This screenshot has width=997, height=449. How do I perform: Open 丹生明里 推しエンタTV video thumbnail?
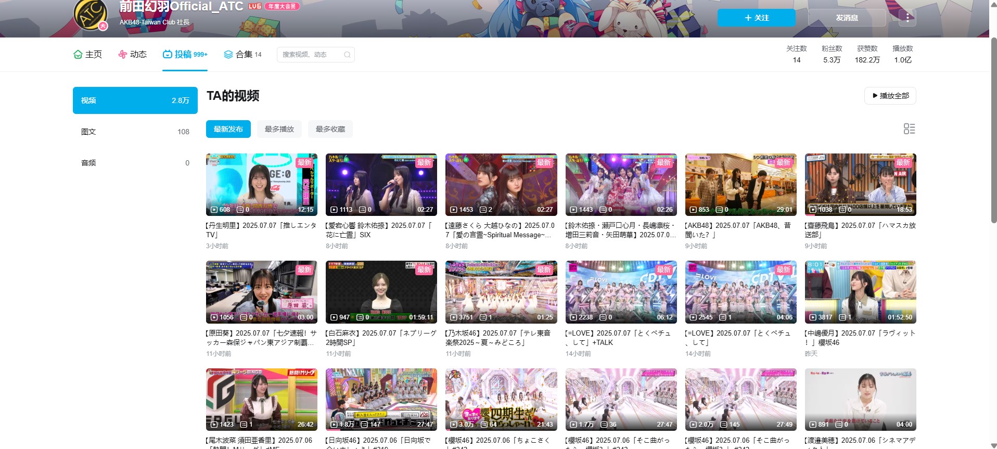(262, 185)
